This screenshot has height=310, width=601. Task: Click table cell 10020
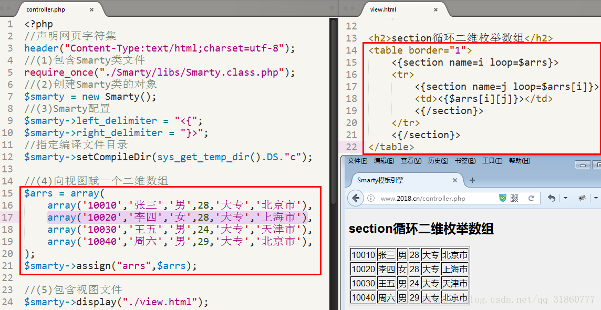pos(364,269)
